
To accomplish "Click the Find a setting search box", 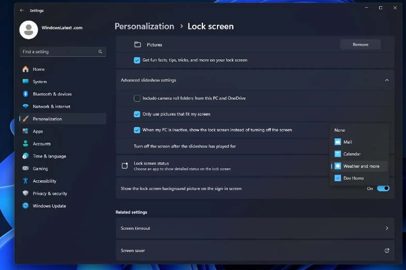I will pos(59,52).
